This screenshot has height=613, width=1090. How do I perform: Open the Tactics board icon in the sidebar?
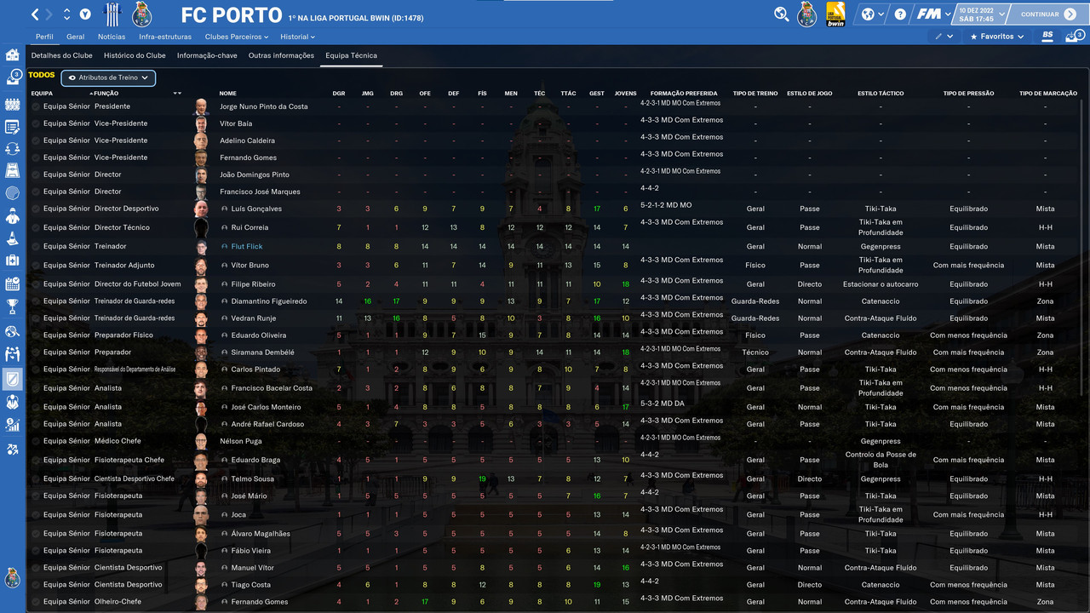(12, 171)
